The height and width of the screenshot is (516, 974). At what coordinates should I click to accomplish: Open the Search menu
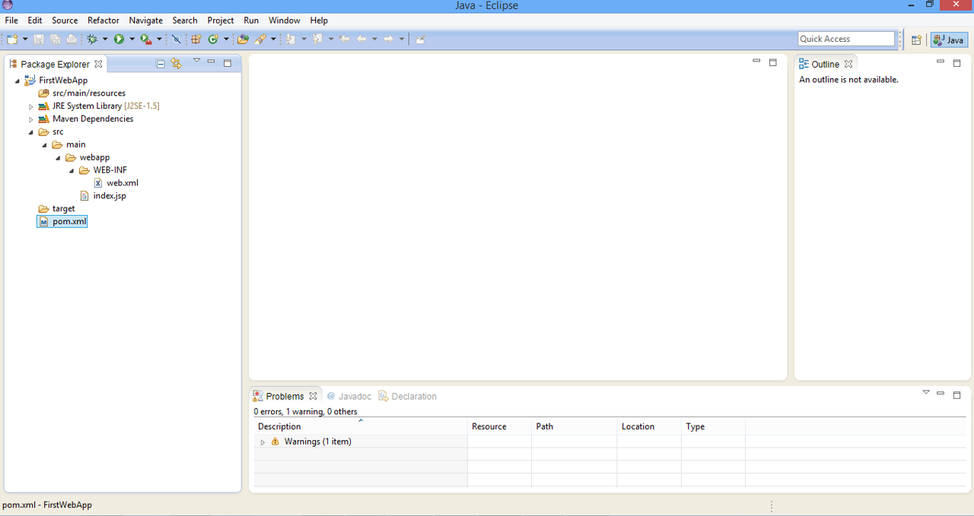click(185, 21)
